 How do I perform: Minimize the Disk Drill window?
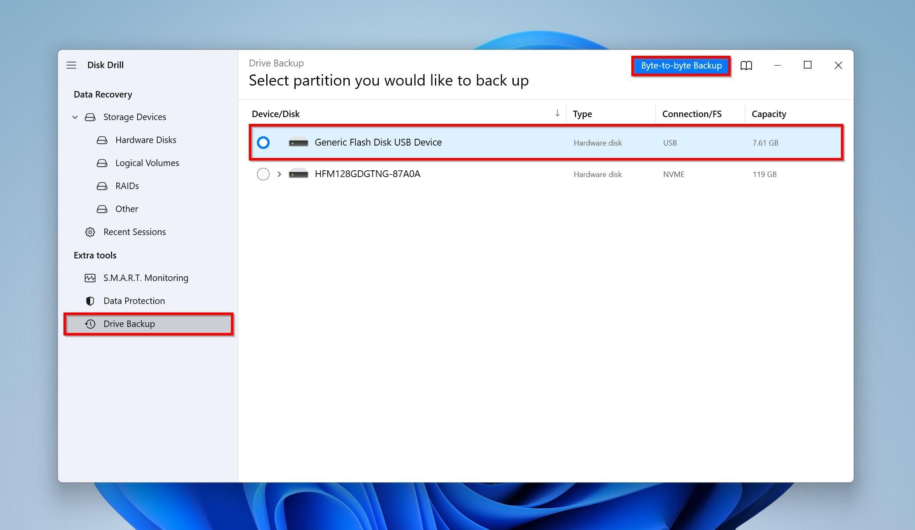(x=777, y=65)
